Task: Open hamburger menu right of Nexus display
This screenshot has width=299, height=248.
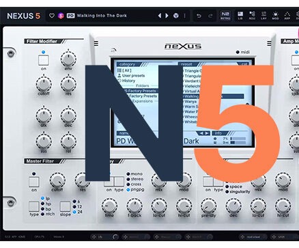Action: (x=269, y=43)
